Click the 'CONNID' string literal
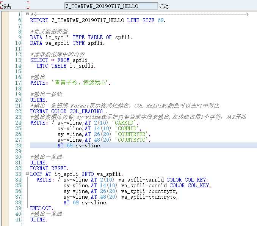This screenshot has height=226, width=257. [127, 128]
